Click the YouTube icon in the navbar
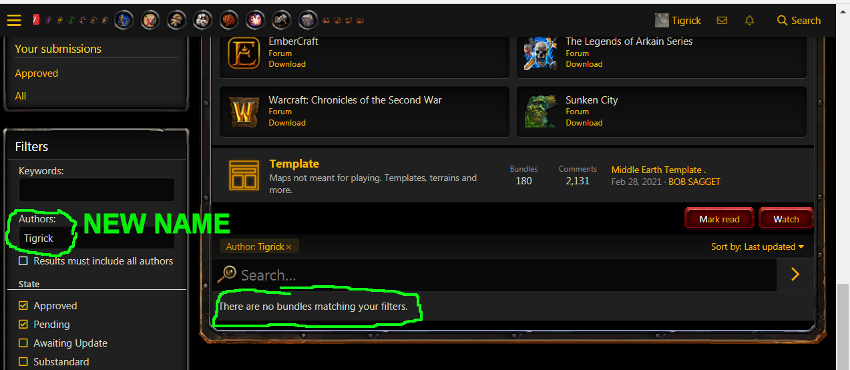This screenshot has width=850, height=370. (x=360, y=20)
